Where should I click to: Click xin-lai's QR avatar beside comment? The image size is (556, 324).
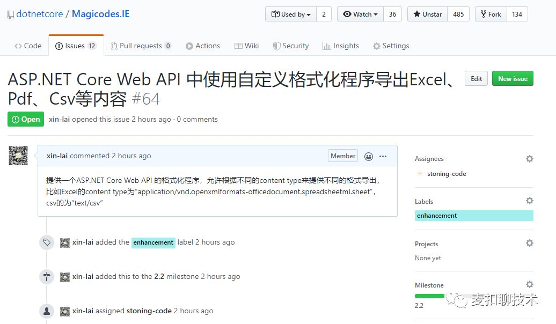pos(18,156)
